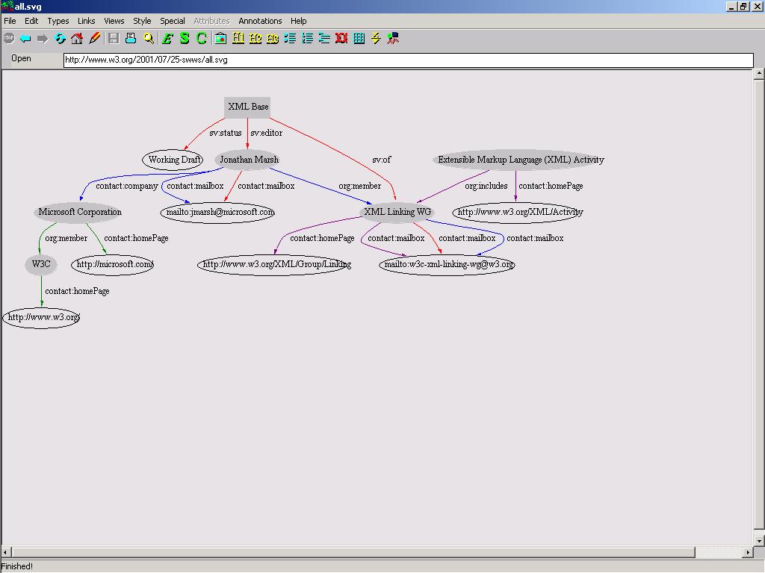
Task: Print the document using the printer icon
Action: pyautogui.click(x=131, y=38)
